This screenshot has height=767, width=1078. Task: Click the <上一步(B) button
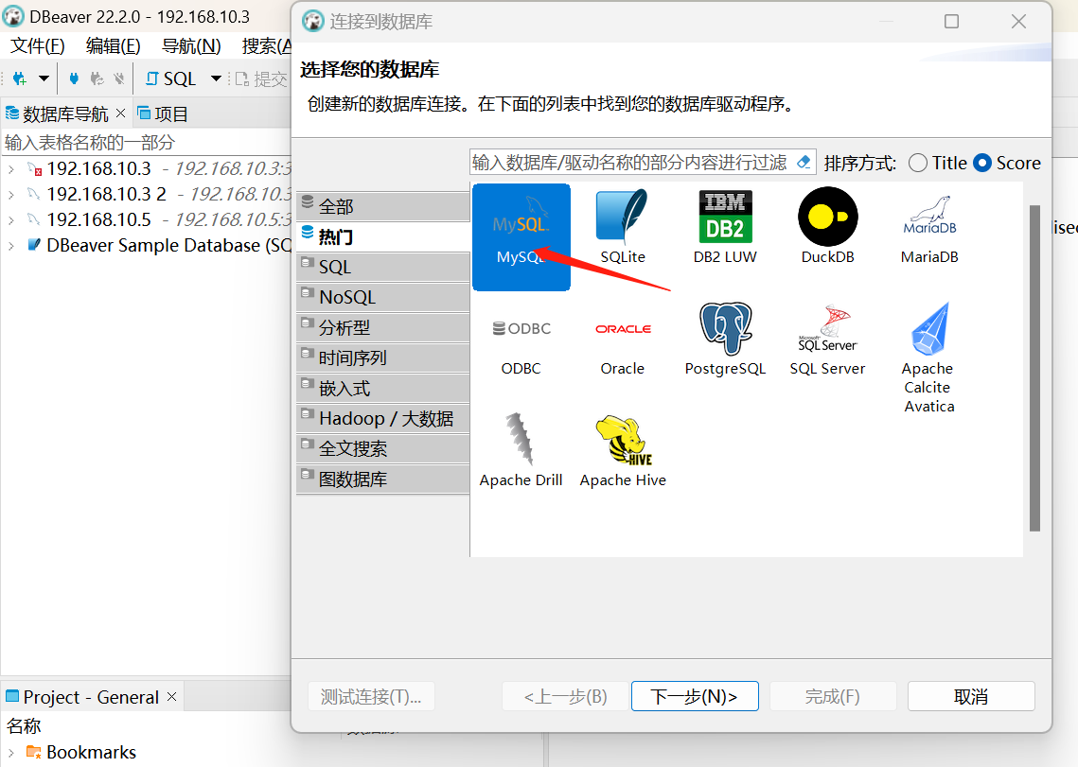[565, 696]
